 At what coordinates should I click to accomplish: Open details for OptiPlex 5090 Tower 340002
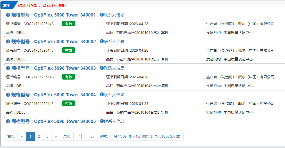(x=53, y=42)
